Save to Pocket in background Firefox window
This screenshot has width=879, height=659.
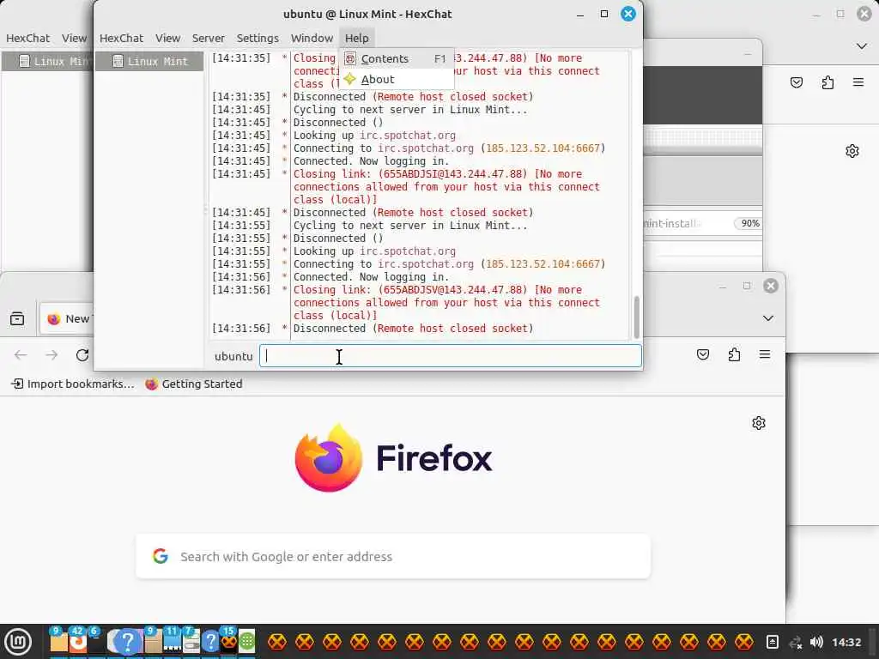click(797, 82)
